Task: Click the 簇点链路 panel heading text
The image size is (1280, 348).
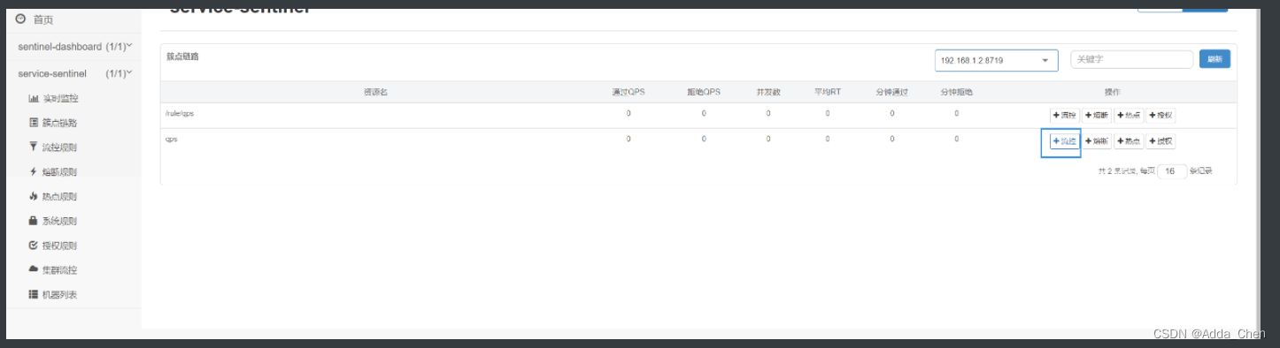Action: point(183,57)
